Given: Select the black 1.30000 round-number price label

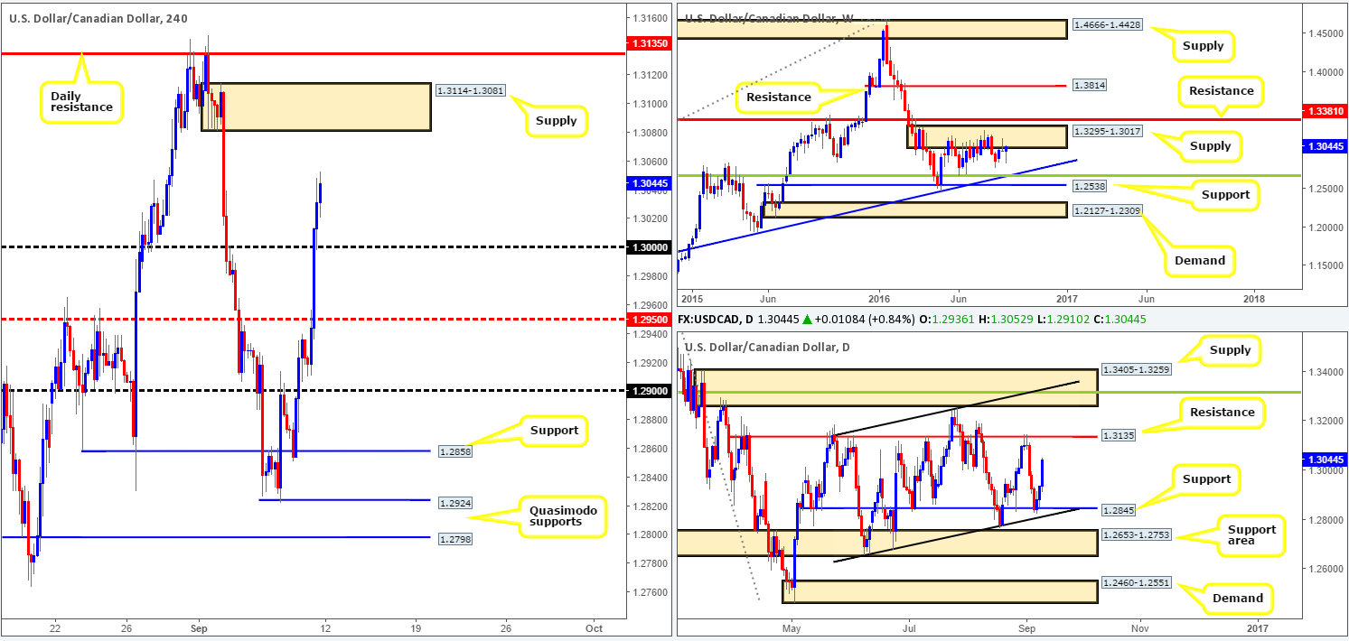Looking at the screenshot, I should [x=647, y=247].
